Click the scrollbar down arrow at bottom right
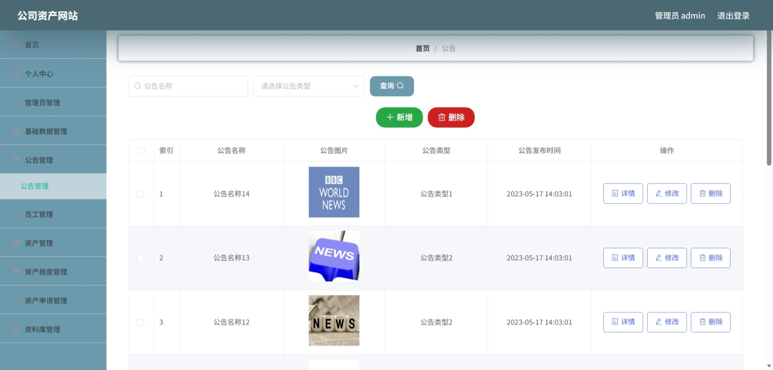The height and width of the screenshot is (370, 773). [x=769, y=366]
